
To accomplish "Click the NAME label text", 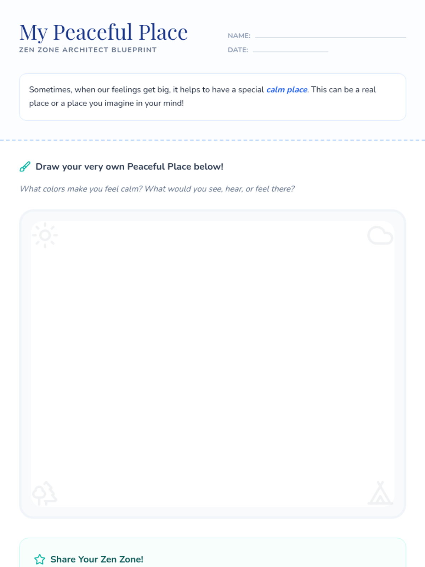I will (239, 36).
